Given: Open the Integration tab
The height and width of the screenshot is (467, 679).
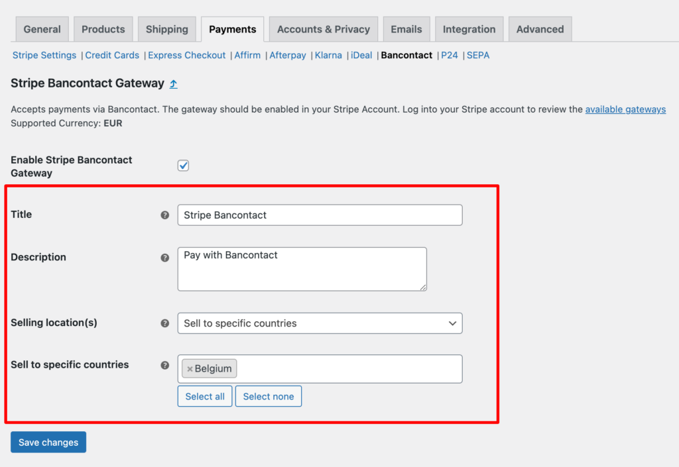Looking at the screenshot, I should [469, 29].
